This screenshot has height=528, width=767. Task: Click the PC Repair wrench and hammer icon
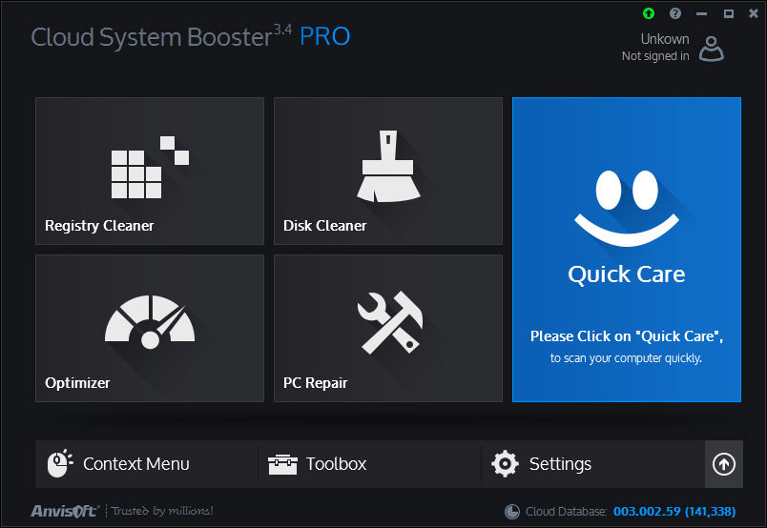(x=390, y=323)
